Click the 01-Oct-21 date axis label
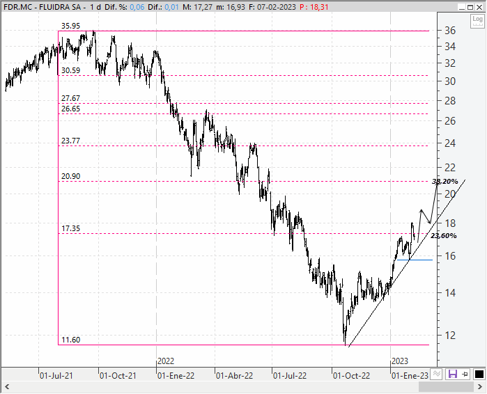 coord(118,376)
